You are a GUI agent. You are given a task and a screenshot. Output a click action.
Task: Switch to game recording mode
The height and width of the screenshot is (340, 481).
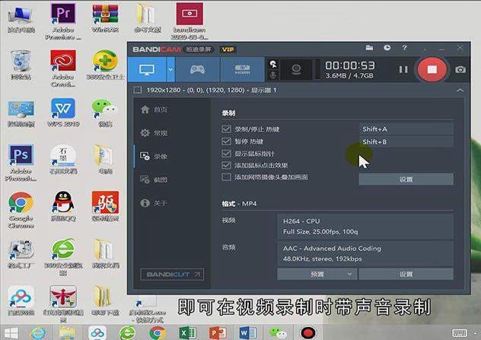coord(198,69)
